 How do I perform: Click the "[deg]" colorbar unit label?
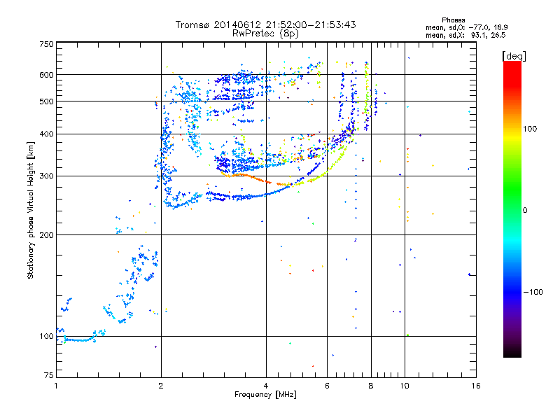514,56
